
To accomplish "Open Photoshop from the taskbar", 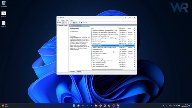I will pyautogui.click(x=87, y=106).
